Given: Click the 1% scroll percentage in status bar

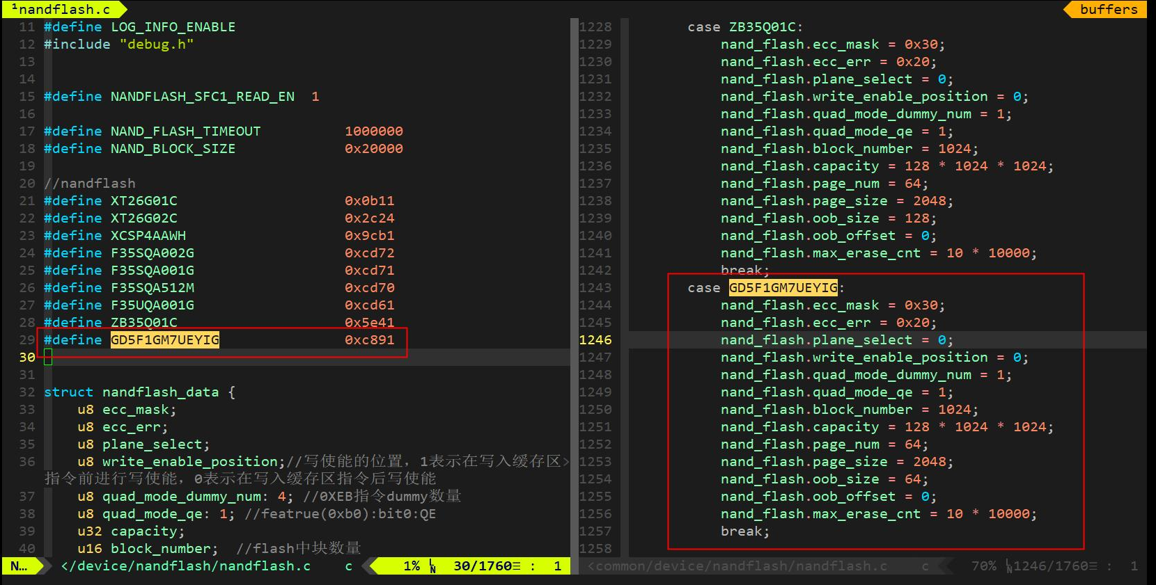Looking at the screenshot, I should pos(412,566).
